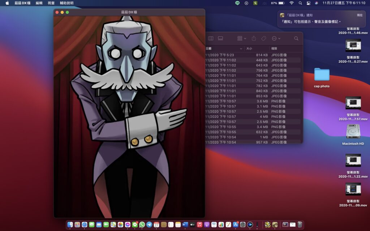Select the 853 KB JPEG file row
The height and width of the screenshot is (231, 370).
254,96
